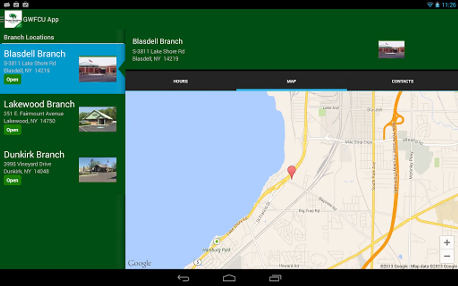
Task: Tap the Android home navigation icon
Action: (229, 278)
